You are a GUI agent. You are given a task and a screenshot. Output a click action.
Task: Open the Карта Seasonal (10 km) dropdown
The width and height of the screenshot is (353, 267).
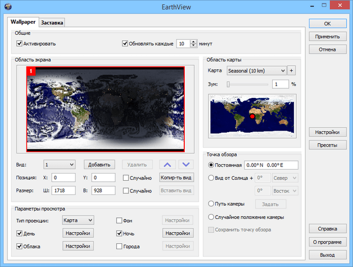pyautogui.click(x=256, y=71)
